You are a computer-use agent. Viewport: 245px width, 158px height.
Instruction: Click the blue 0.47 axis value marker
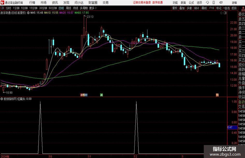click(232, 127)
